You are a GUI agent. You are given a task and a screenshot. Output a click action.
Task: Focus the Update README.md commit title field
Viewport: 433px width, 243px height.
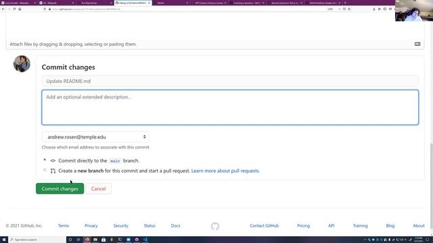coord(230,81)
